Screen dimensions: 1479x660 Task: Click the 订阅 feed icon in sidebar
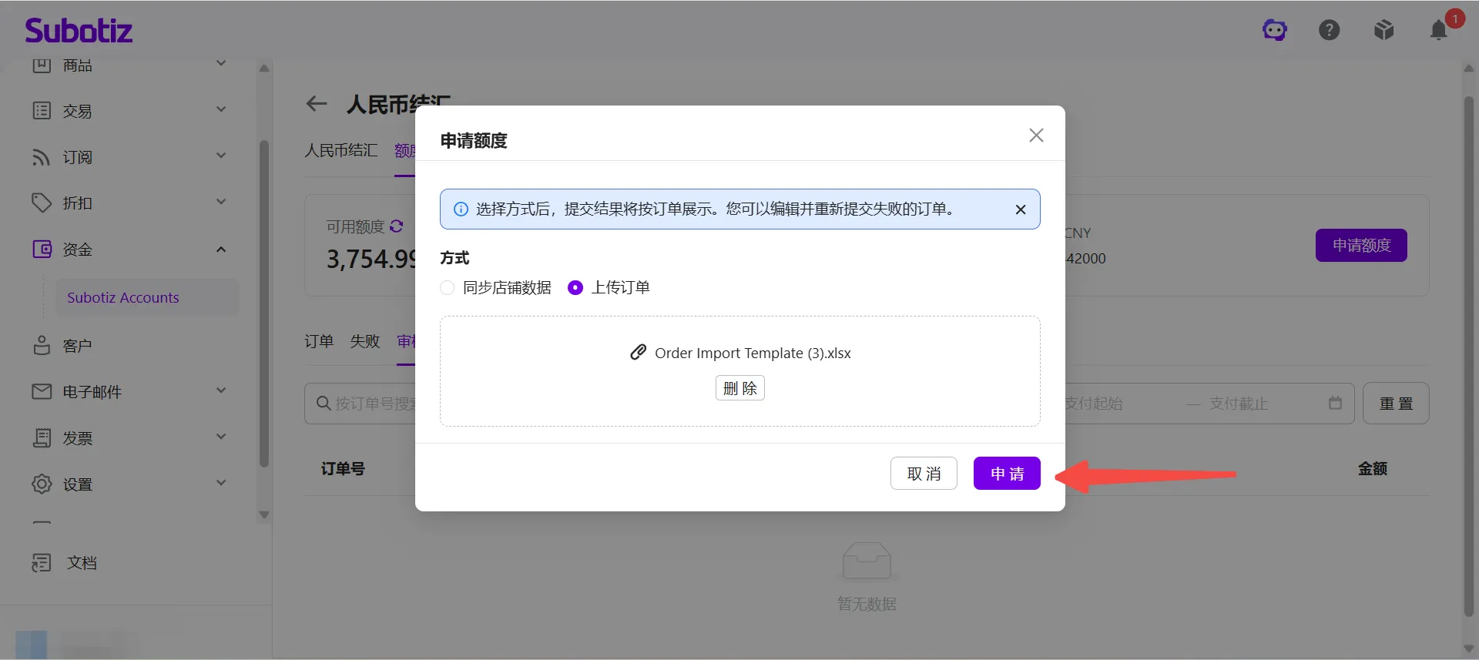pyautogui.click(x=42, y=157)
